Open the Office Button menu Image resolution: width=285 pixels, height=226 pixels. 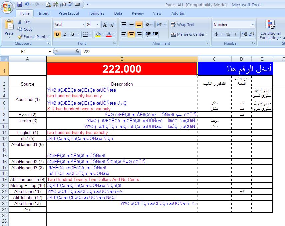[x=7, y=8]
